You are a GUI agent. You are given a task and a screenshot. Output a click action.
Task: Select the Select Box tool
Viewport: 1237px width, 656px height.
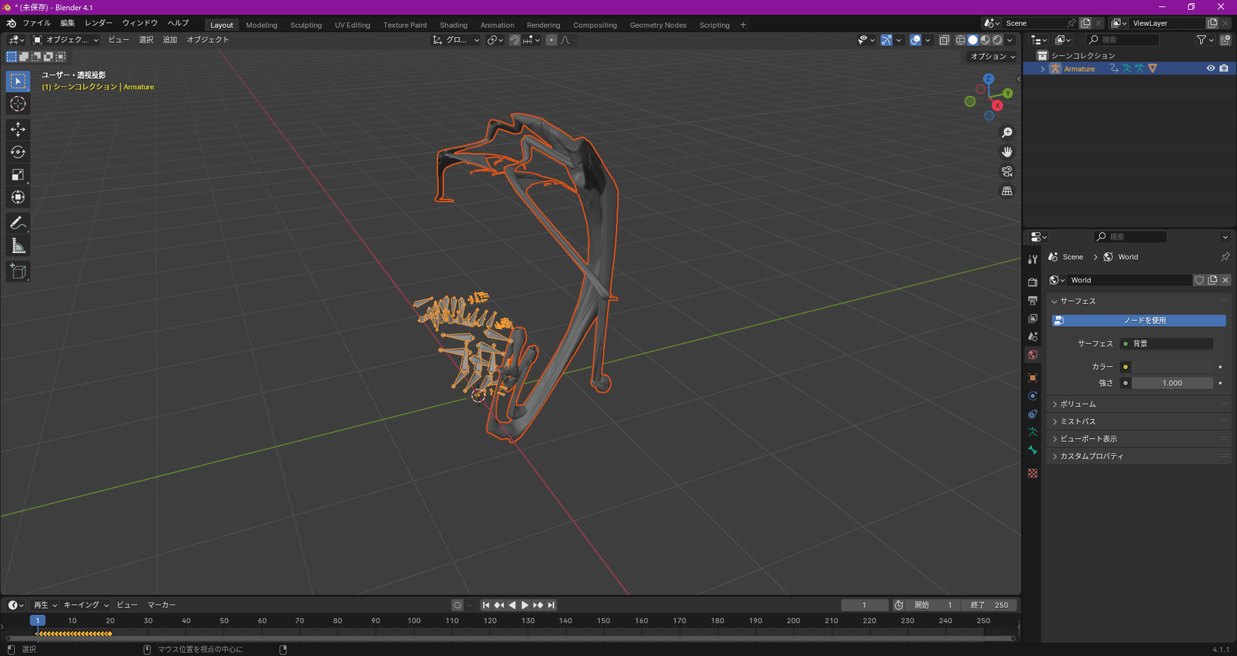pos(18,81)
